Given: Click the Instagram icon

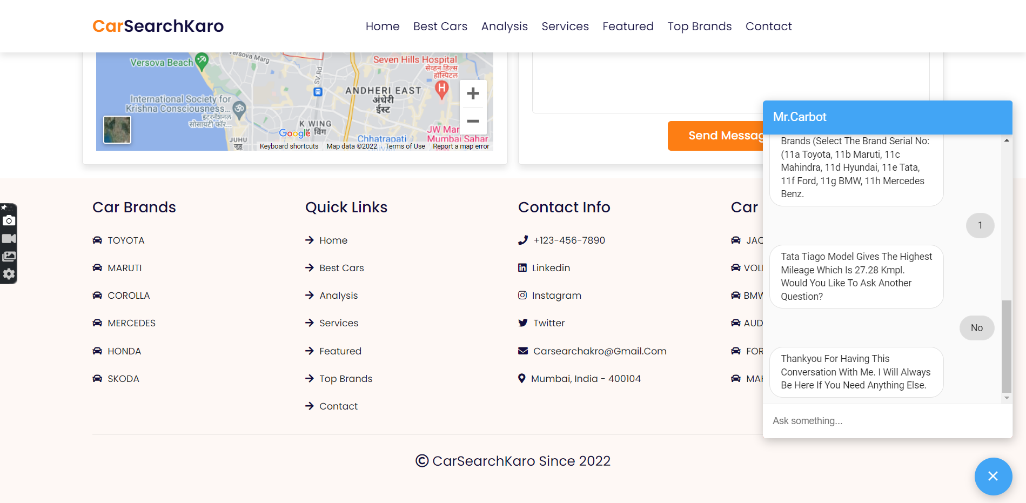Looking at the screenshot, I should click(x=522, y=295).
